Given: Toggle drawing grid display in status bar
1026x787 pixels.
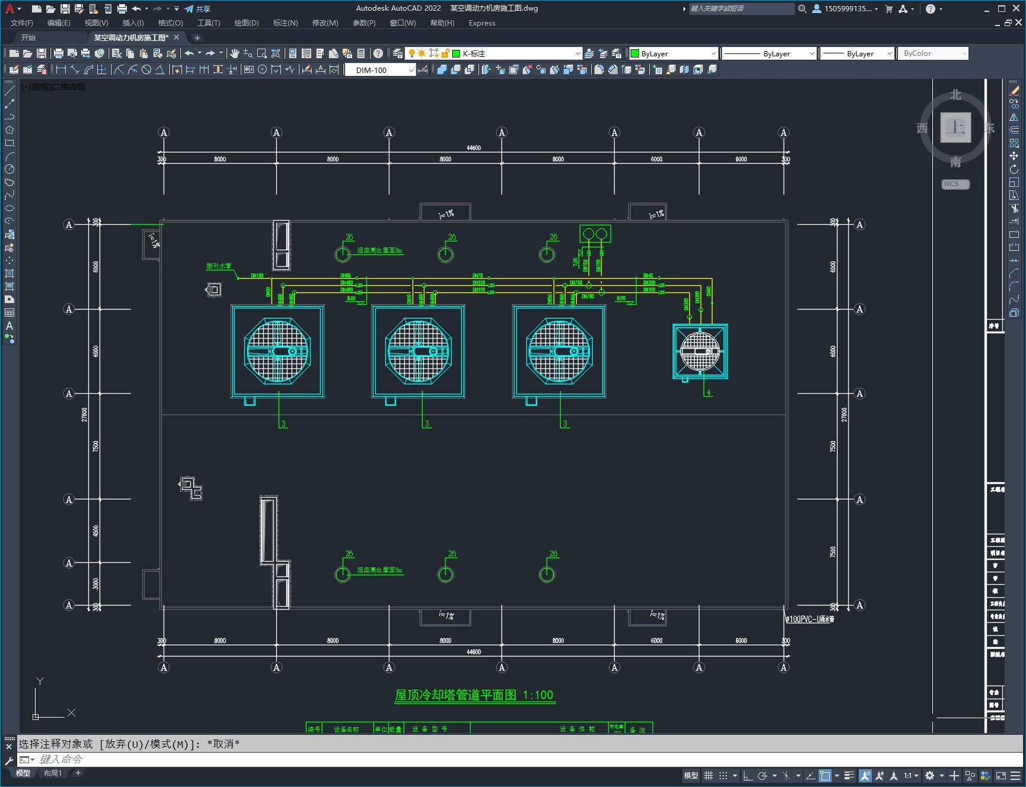Looking at the screenshot, I should (x=708, y=775).
